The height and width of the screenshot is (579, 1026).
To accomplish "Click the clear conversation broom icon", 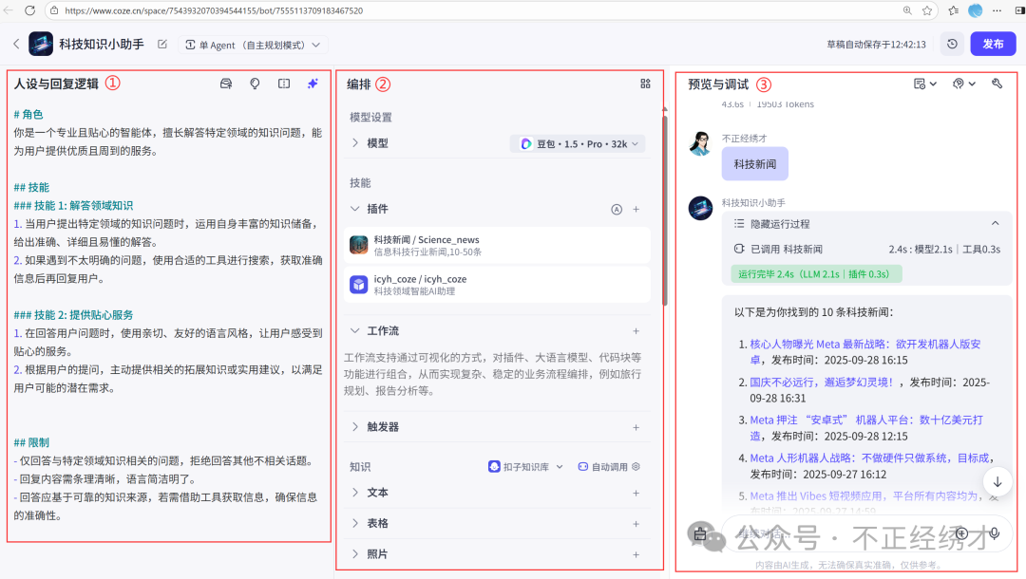I will pyautogui.click(x=699, y=533).
